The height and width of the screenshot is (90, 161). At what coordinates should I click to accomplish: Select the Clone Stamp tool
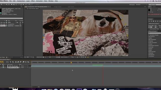21,4
